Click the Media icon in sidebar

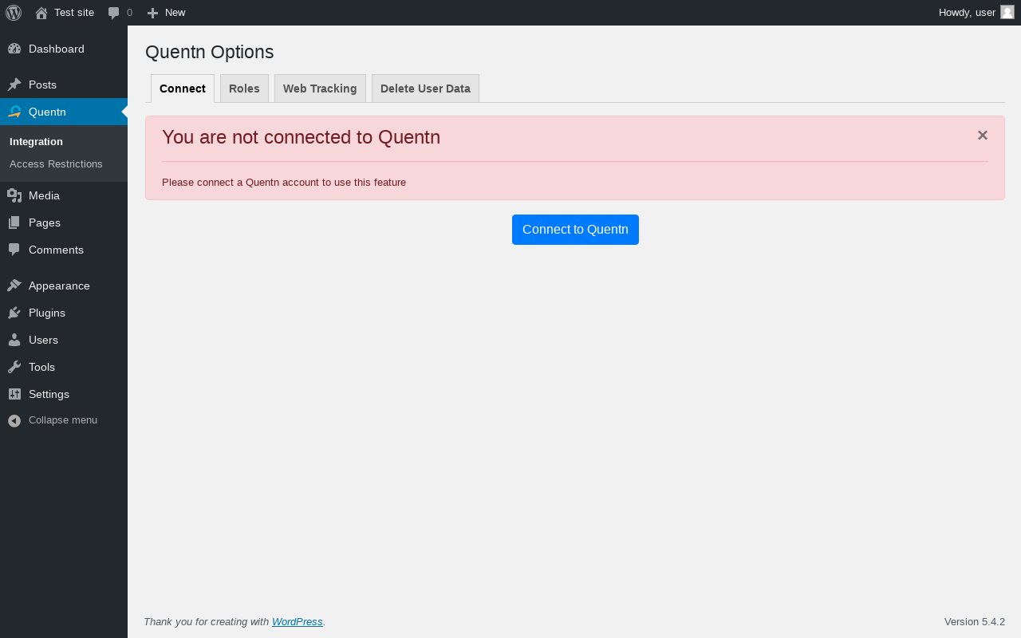point(14,195)
